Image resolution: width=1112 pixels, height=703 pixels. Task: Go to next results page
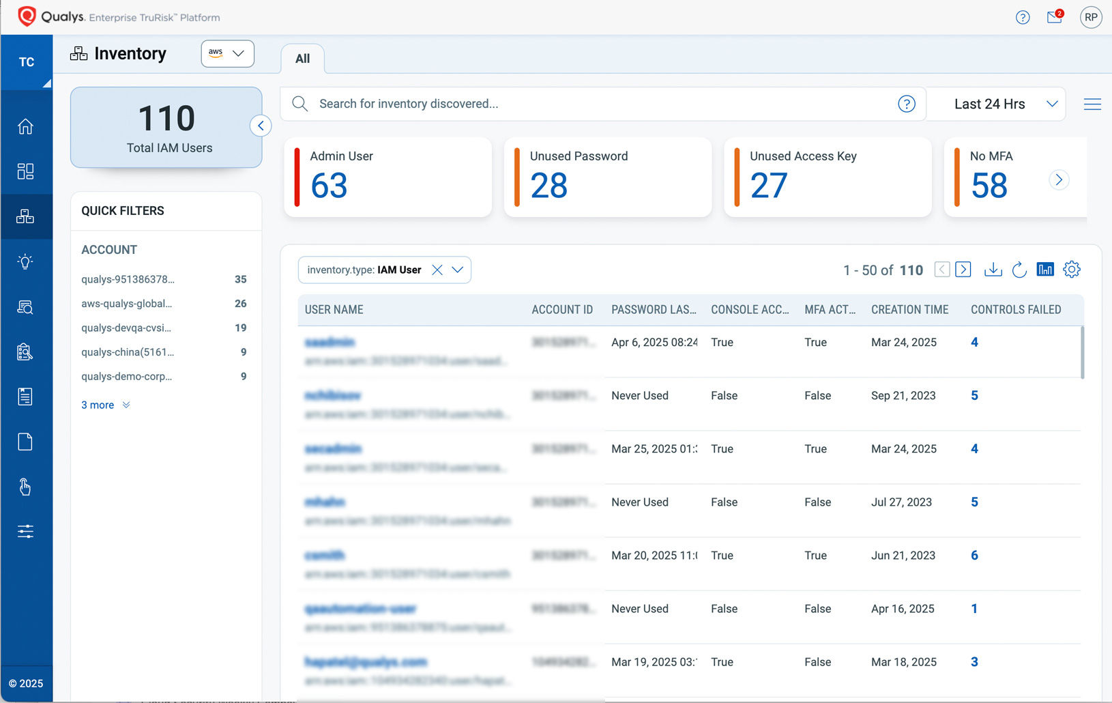click(963, 270)
